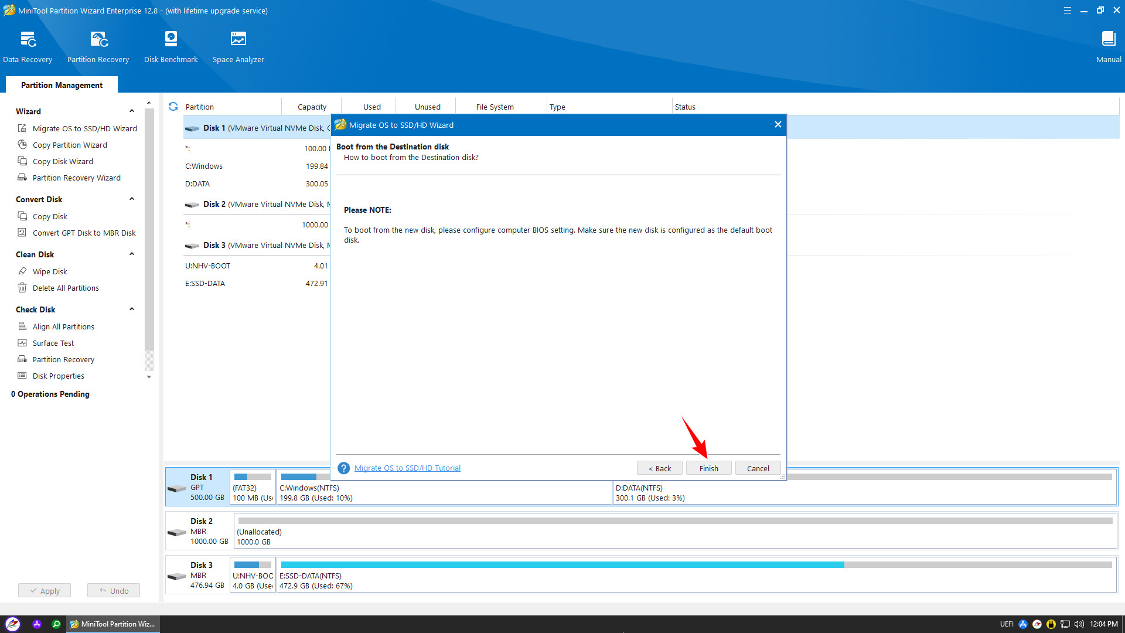Screen dimensions: 1125x633
Task: Collapse the Check Disk section
Action: [132, 309]
